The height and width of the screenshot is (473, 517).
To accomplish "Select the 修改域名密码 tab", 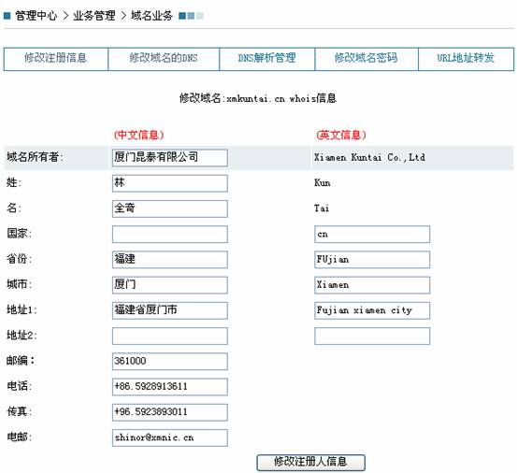I will click(366, 59).
